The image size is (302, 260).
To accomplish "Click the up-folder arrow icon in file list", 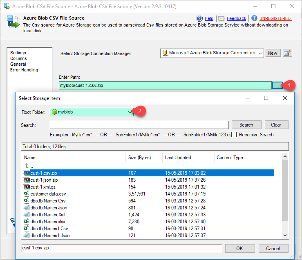I will click(x=27, y=166).
